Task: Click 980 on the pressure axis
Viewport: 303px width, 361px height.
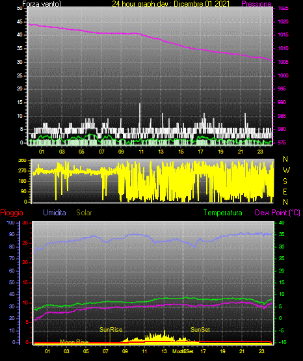Action: (x=282, y=129)
